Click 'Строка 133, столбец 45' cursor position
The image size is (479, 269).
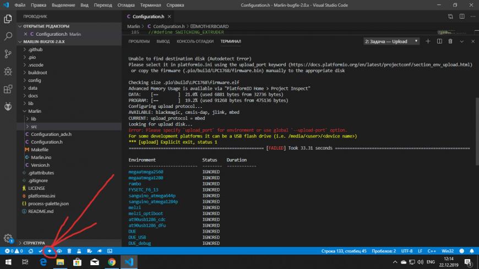[x=344, y=251]
